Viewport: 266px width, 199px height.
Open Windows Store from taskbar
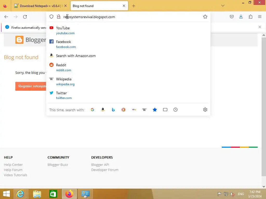click(53, 194)
